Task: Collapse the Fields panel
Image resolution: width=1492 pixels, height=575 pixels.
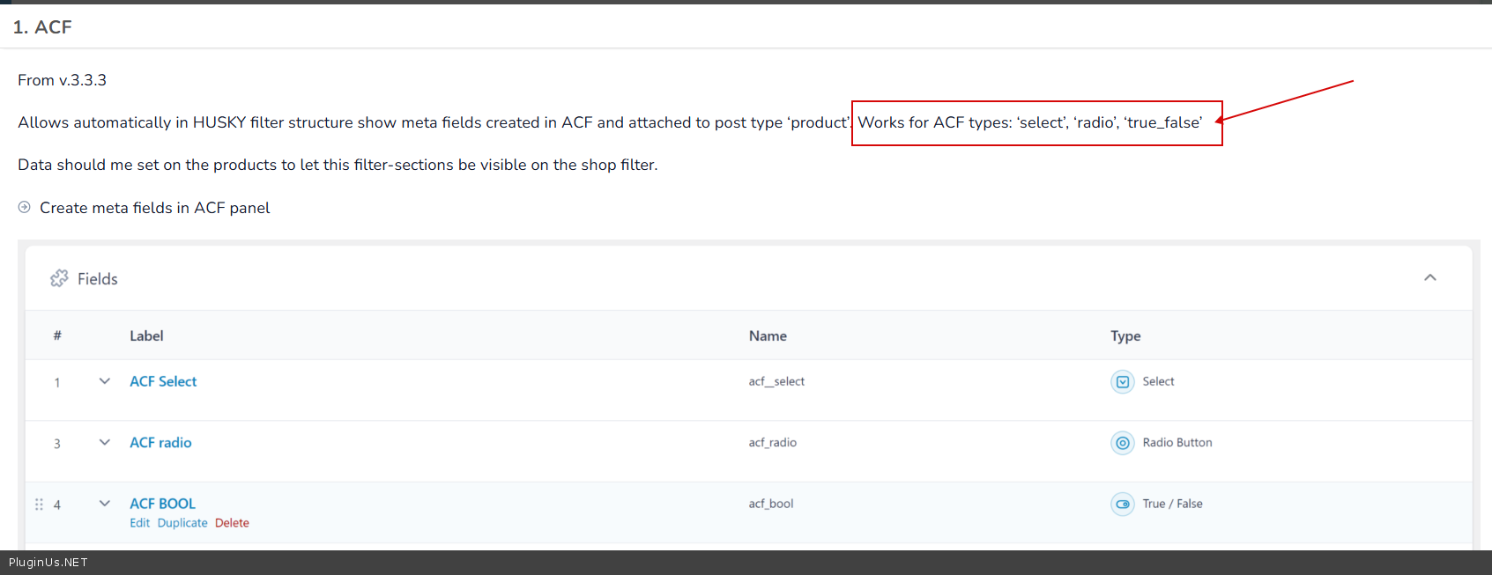Action: click(1429, 277)
